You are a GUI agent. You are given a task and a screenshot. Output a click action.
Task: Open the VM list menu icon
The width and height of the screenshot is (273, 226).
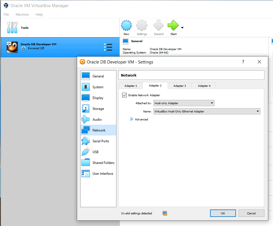pyautogui.click(x=108, y=47)
